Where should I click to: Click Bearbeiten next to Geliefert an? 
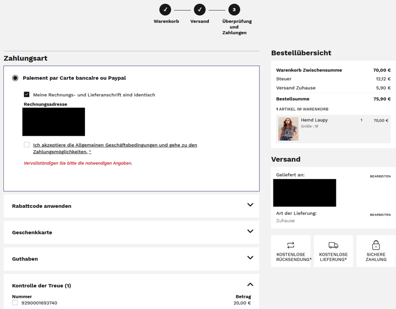[380, 177]
